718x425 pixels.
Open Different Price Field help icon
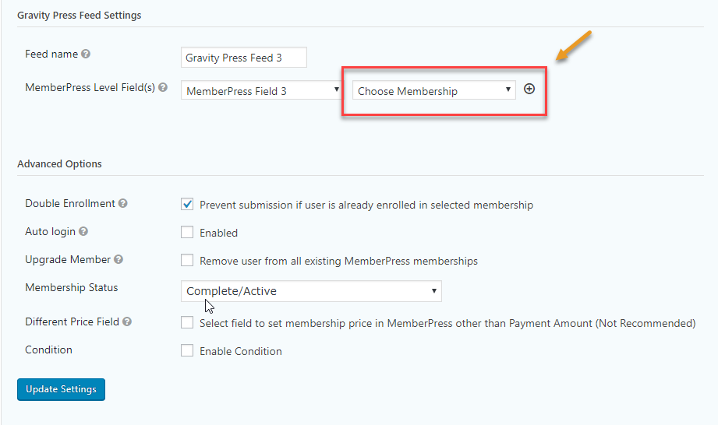tap(127, 321)
